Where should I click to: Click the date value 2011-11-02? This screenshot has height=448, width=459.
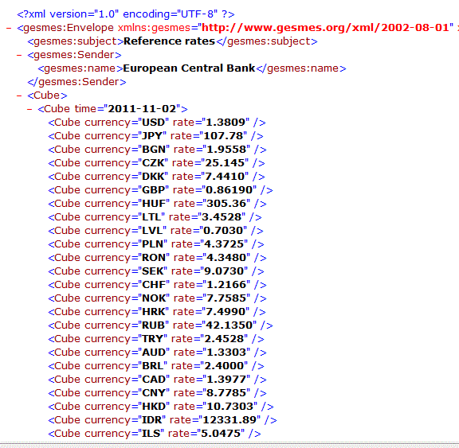click(x=142, y=109)
